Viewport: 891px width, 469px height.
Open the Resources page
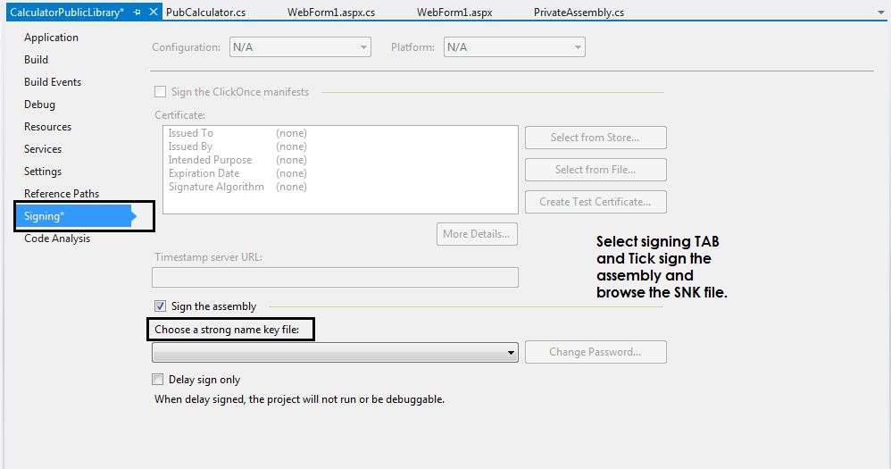(x=47, y=127)
